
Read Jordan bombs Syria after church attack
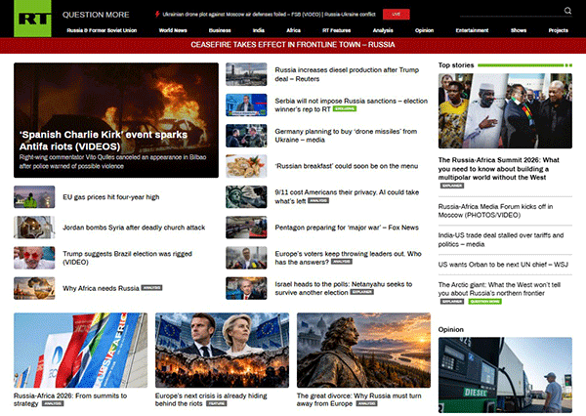click(134, 228)
